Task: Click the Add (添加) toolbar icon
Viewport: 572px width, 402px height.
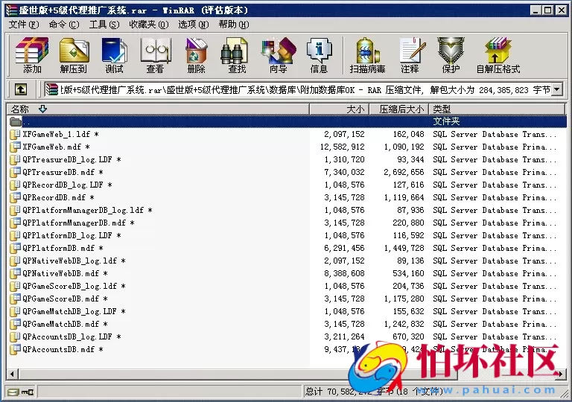Action: point(32,55)
